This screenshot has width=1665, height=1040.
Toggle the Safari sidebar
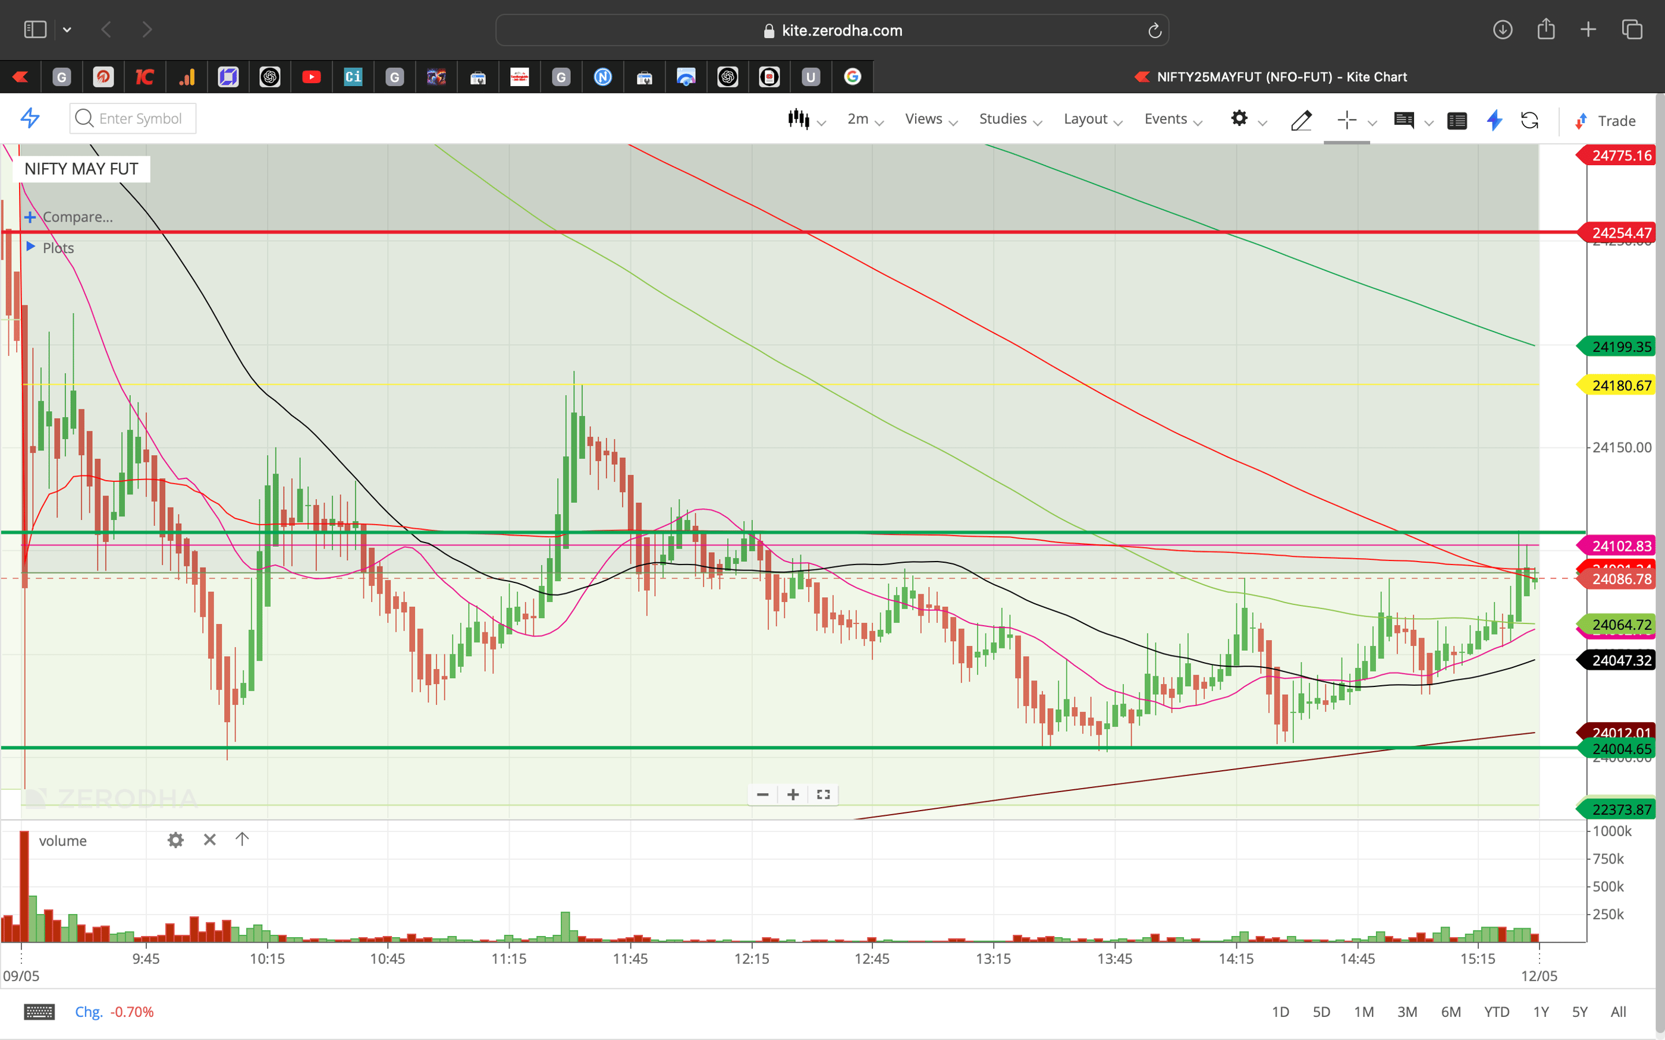pyautogui.click(x=34, y=29)
